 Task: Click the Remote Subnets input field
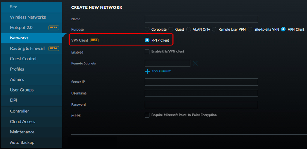pyautogui.click(x=167, y=63)
